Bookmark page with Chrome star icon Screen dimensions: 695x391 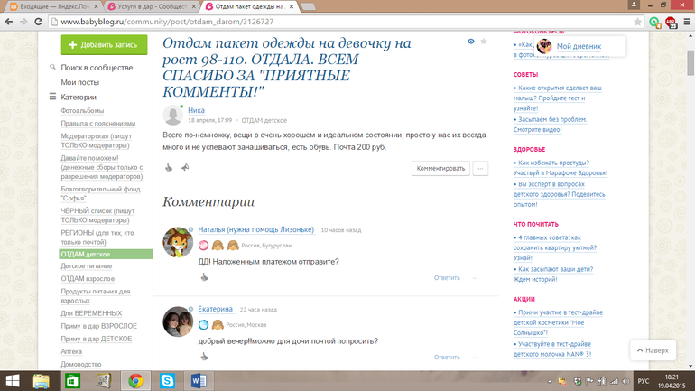coord(637,22)
